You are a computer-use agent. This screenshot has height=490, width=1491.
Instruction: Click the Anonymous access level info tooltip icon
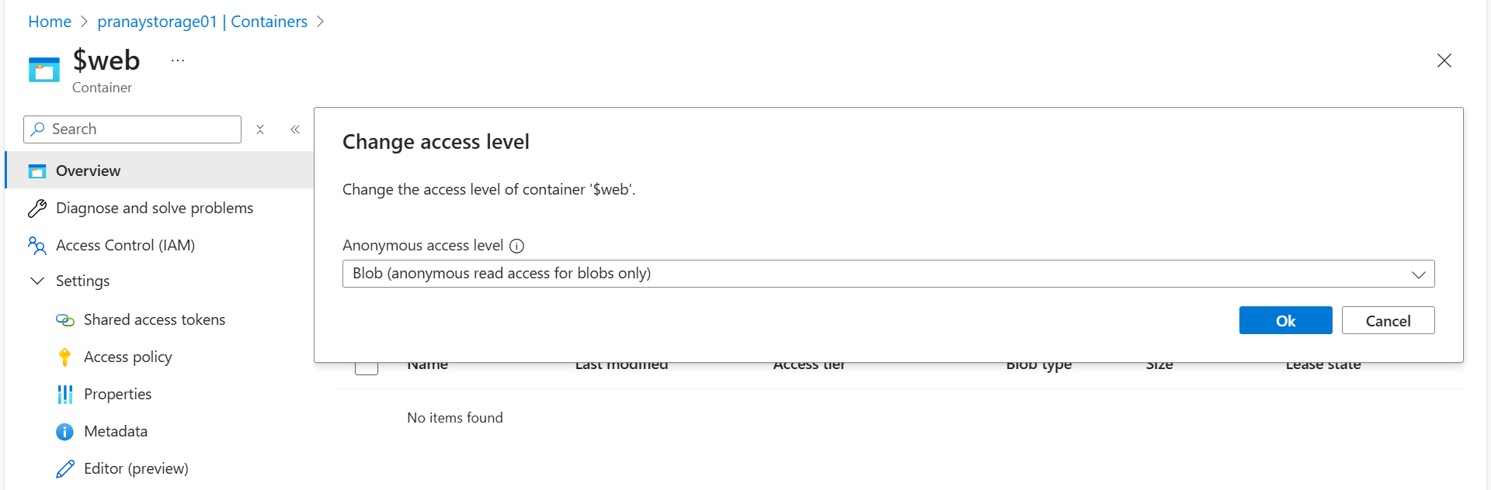tap(516, 246)
